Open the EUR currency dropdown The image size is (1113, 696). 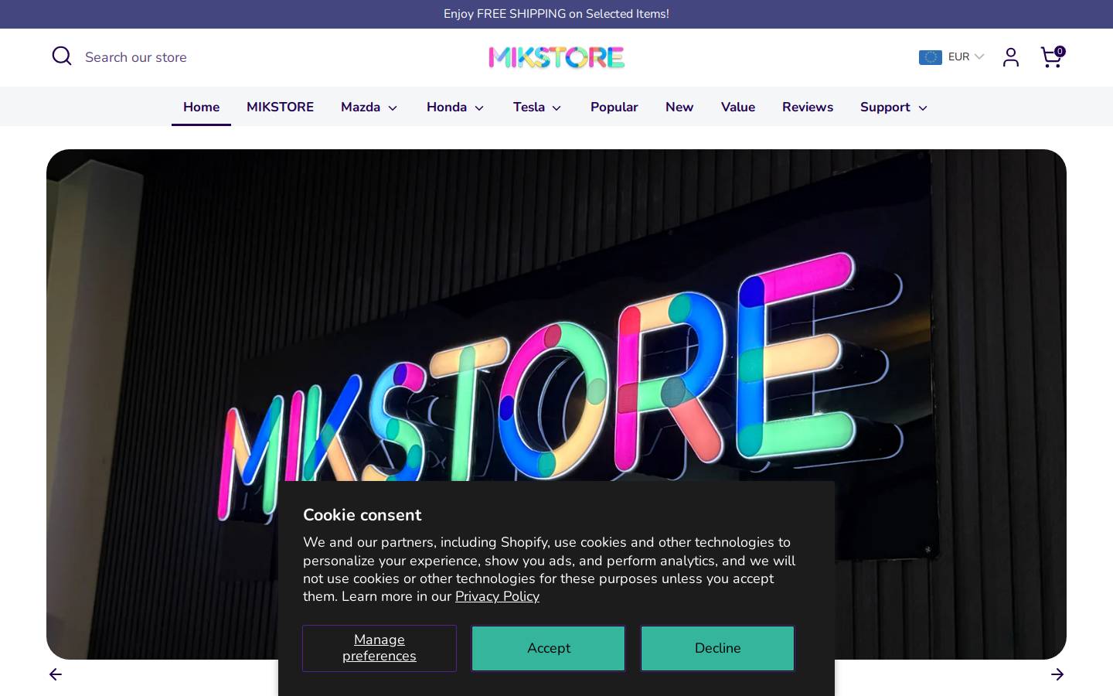pyautogui.click(x=951, y=57)
